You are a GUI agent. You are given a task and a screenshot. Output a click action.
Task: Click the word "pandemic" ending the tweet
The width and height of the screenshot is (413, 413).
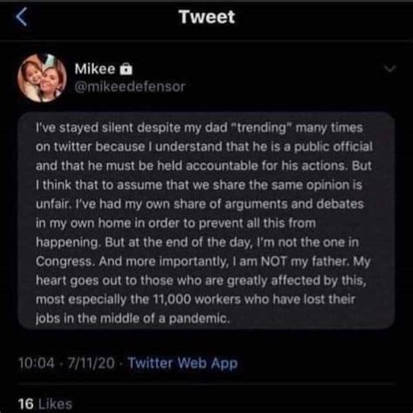(198, 319)
